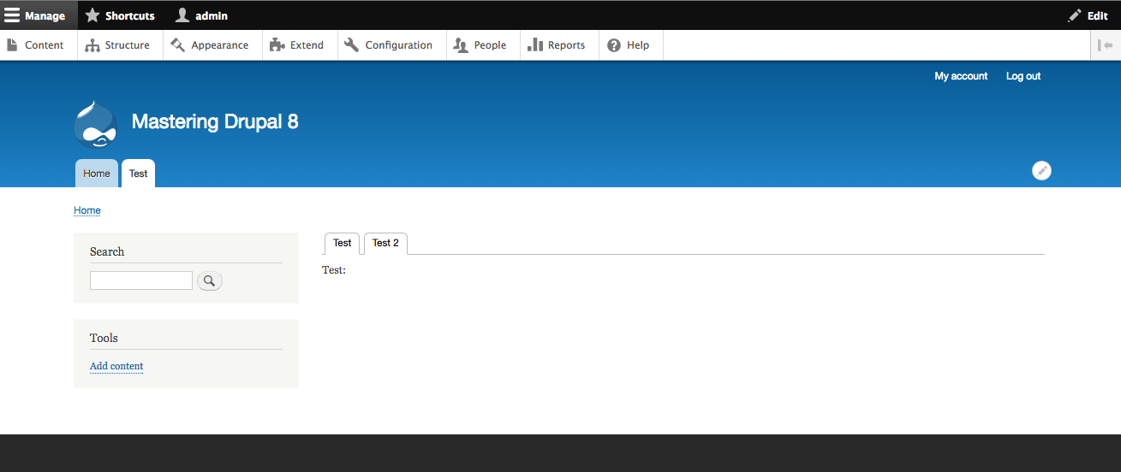This screenshot has height=472, width=1121.
Task: Click the Edit pencil icon in toolbar
Action: click(1075, 15)
